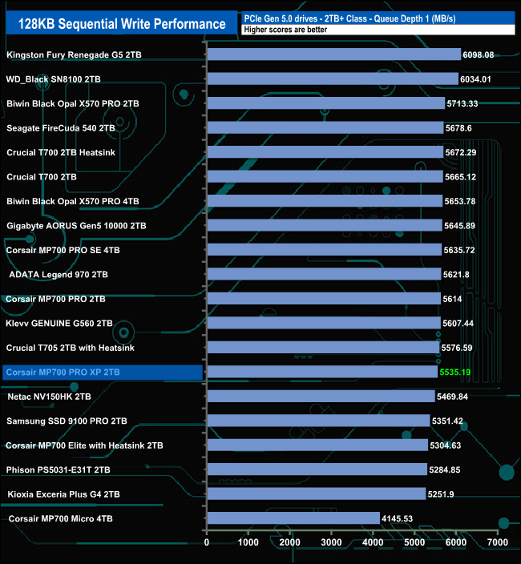
Task: Click the x-axis tick label 6000
Action: tap(456, 542)
